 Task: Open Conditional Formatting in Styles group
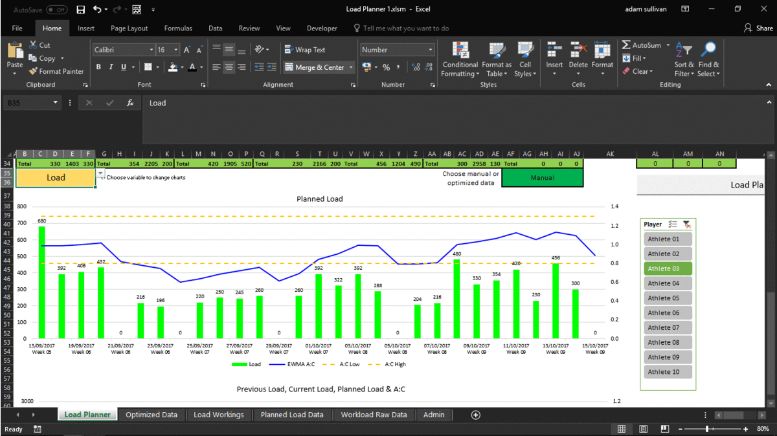pos(460,60)
